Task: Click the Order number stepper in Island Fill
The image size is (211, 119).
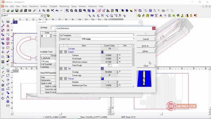Action: click(x=51, y=36)
